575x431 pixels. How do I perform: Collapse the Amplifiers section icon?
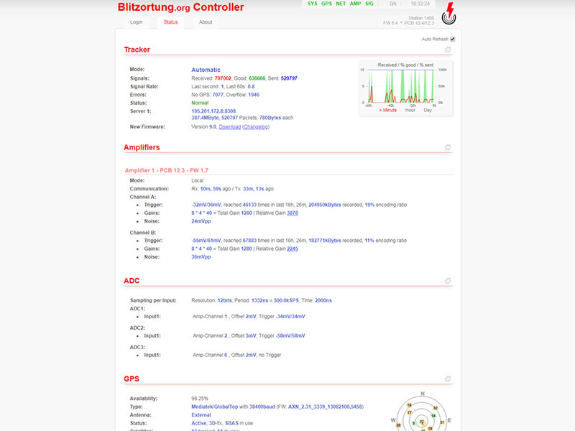[x=447, y=147]
